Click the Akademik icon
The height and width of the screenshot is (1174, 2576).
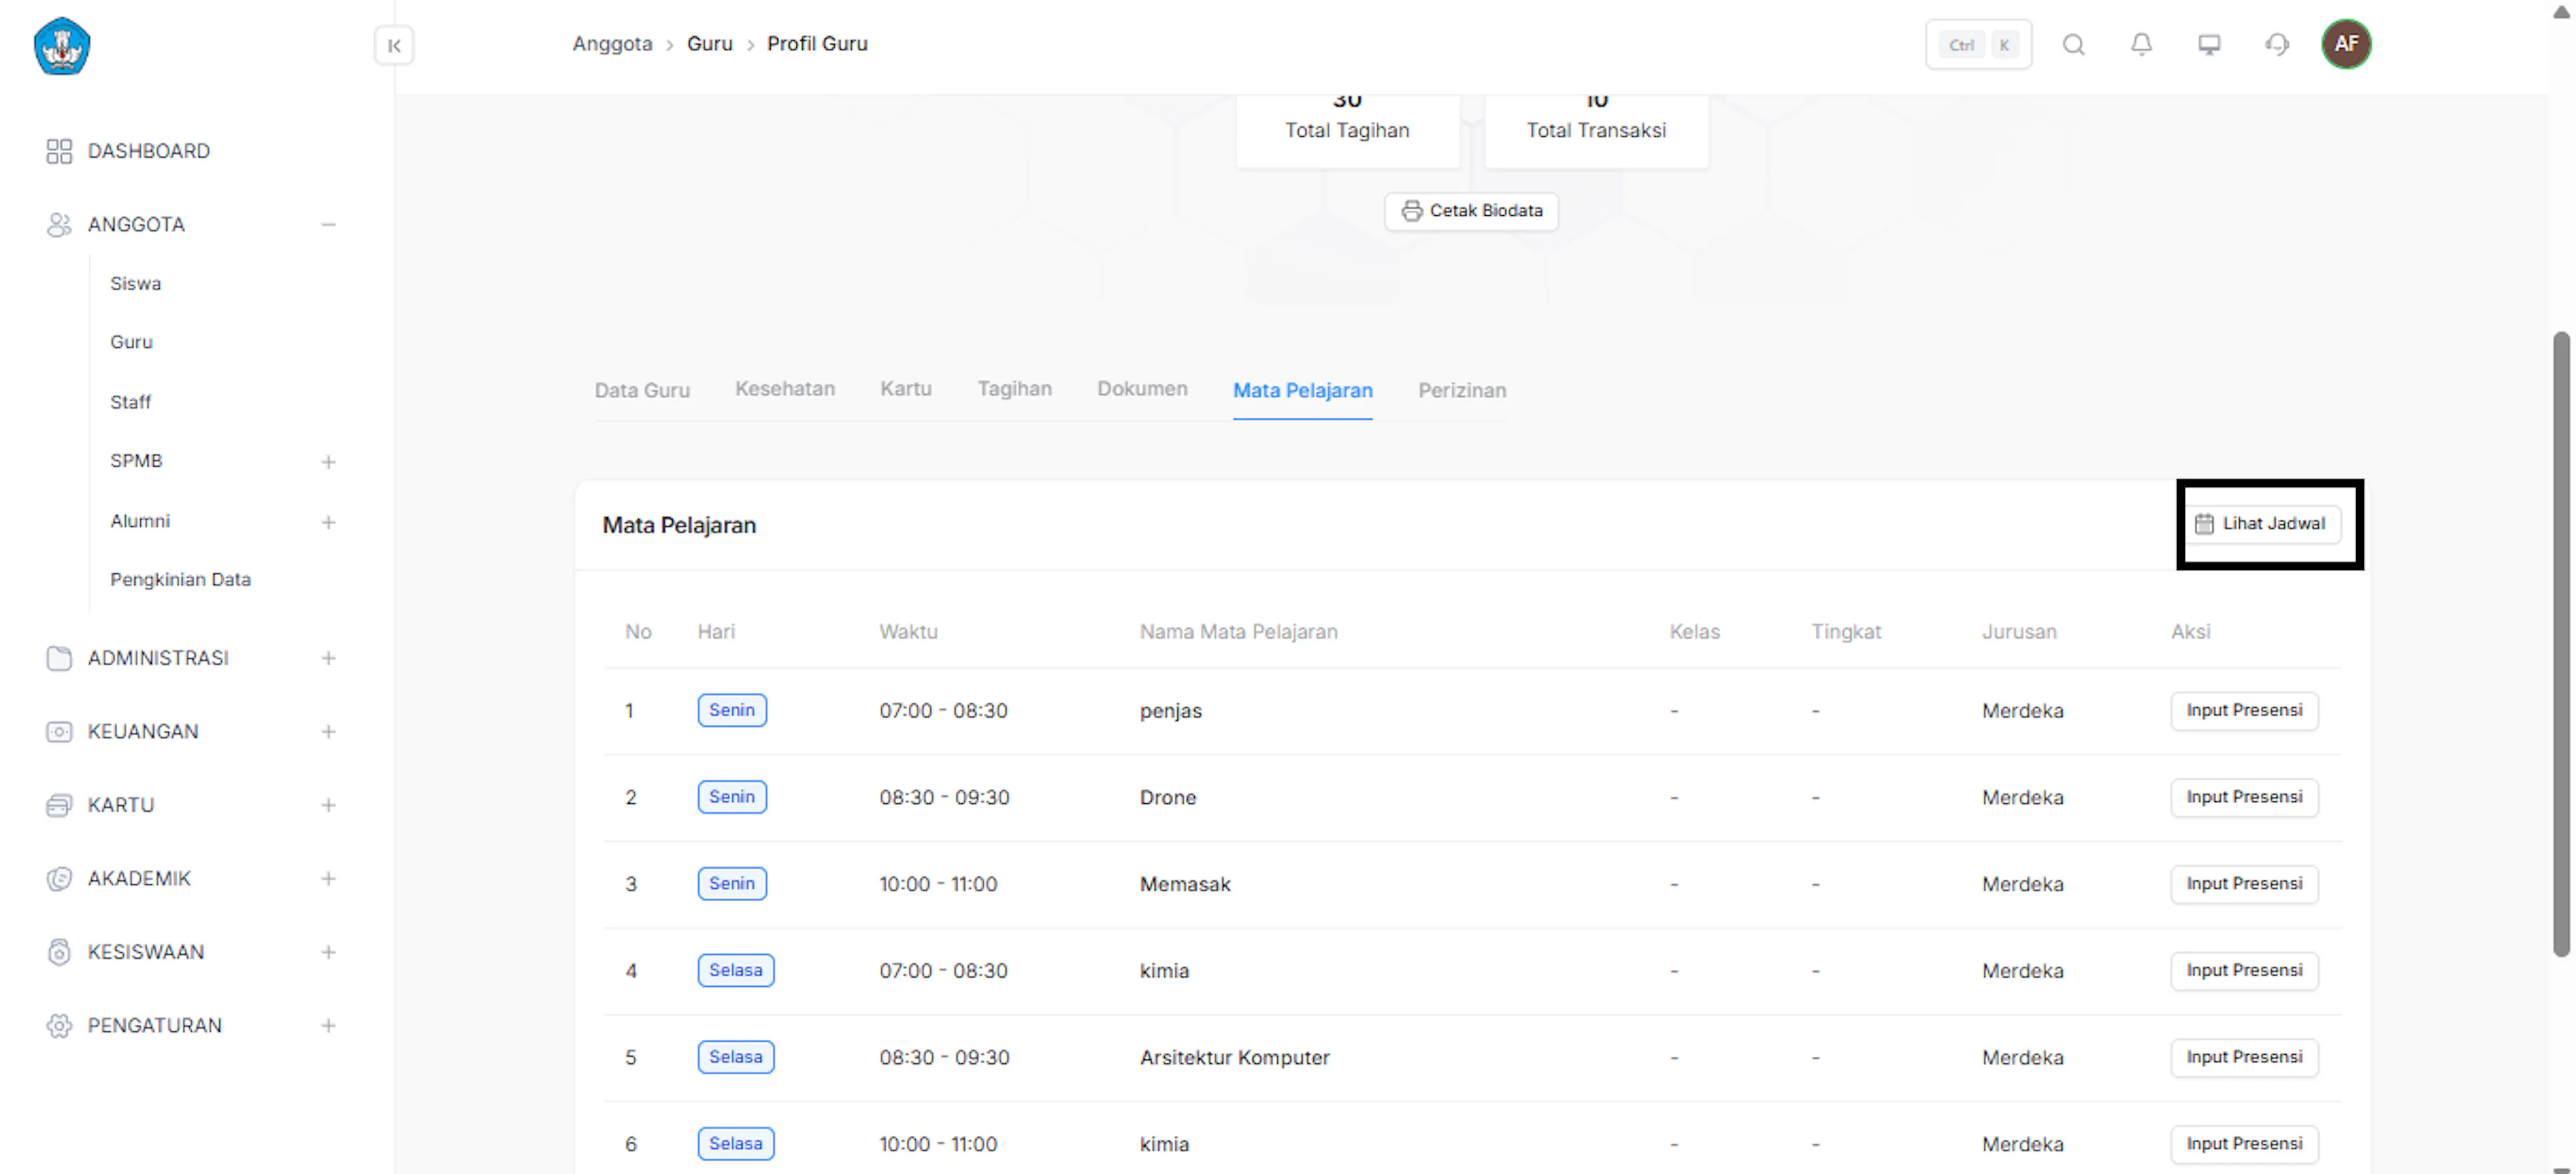[x=59, y=879]
